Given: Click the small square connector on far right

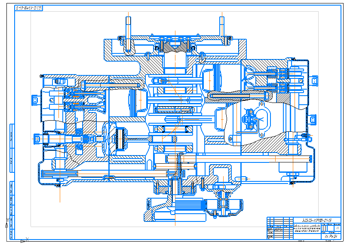Looking at the screenshot, I should point(316,81).
